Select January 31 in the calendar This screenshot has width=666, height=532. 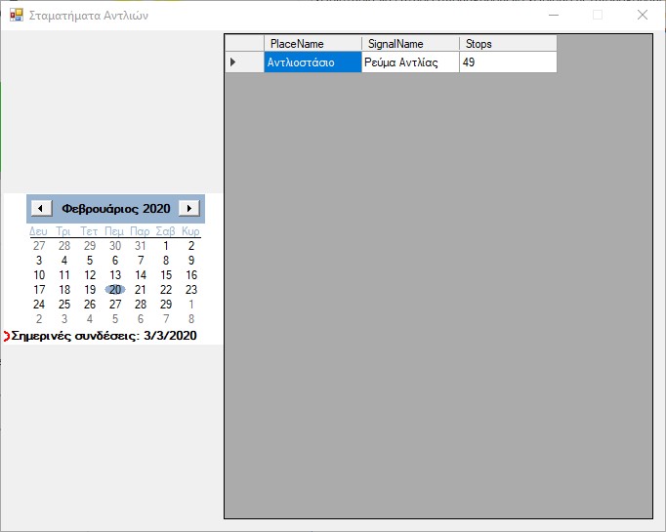[x=141, y=245]
